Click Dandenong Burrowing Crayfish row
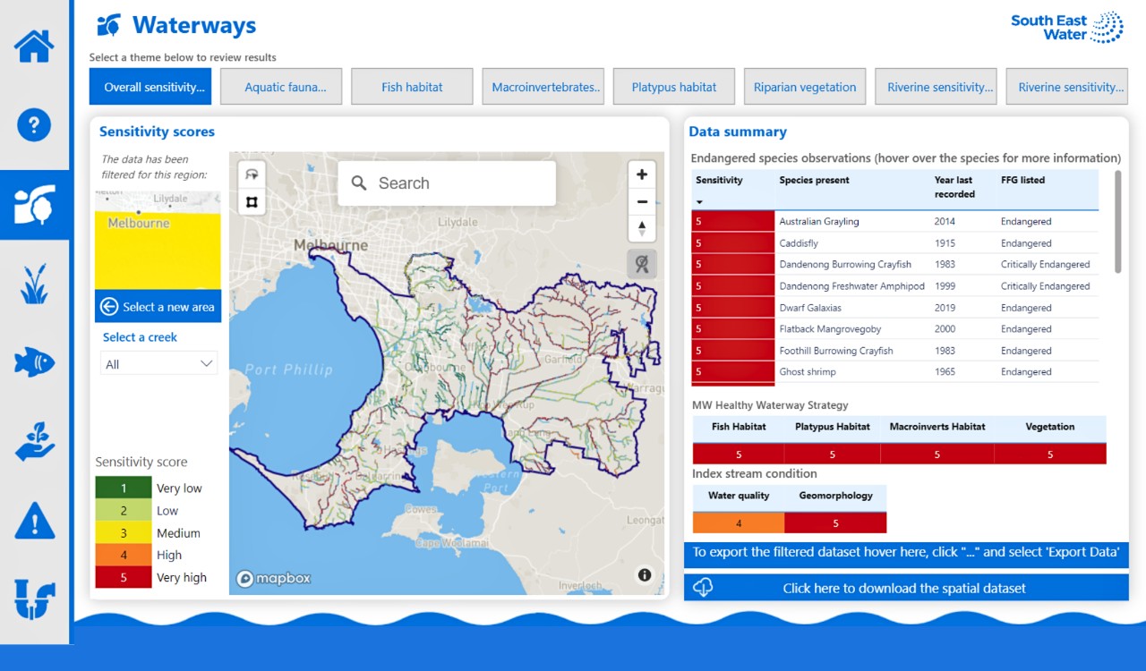Image resolution: width=1146 pixels, height=671 pixels. click(x=894, y=265)
